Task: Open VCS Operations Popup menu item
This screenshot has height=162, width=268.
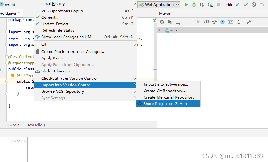Action: click(x=85, y=11)
